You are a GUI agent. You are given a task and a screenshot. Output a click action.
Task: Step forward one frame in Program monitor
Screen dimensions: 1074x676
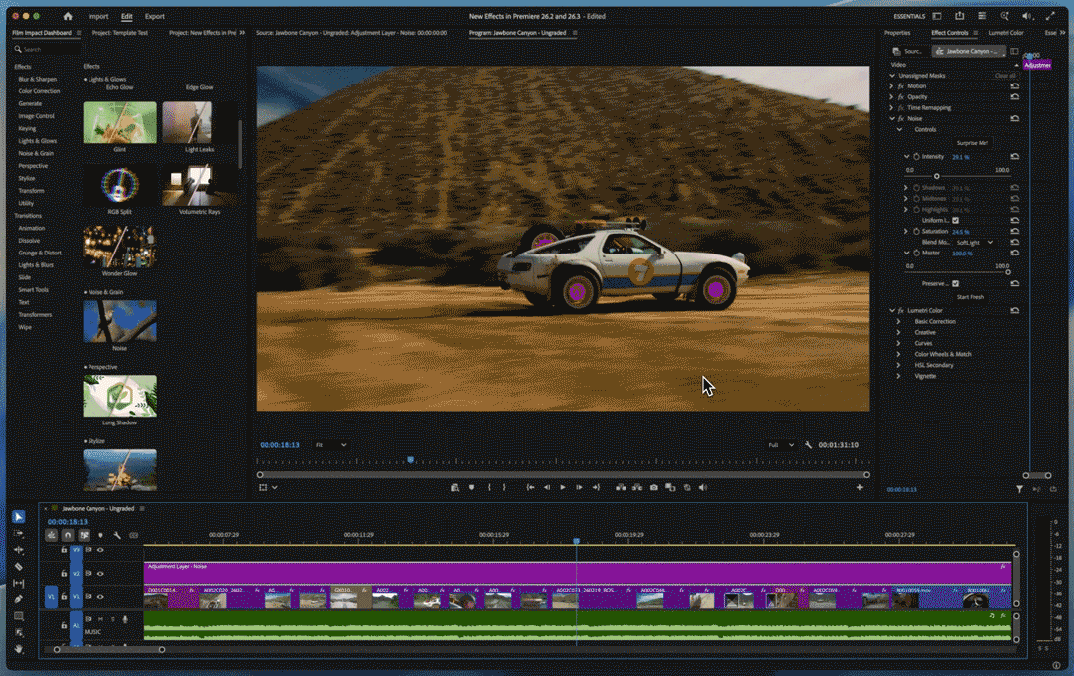(x=580, y=488)
